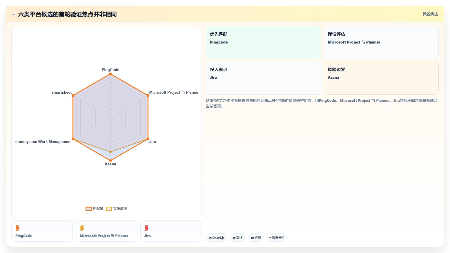Click the Jira score card with 5
Screen dimensions: 450x253
[171, 231]
